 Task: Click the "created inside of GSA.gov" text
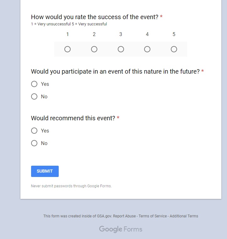(77, 216)
